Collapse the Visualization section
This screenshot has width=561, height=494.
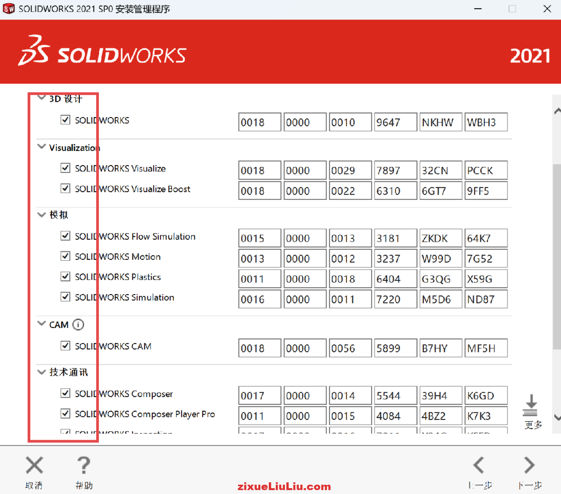pos(41,146)
